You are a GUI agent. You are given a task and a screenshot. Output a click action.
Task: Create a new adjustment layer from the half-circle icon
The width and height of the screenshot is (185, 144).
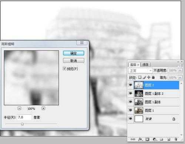pos(155,139)
